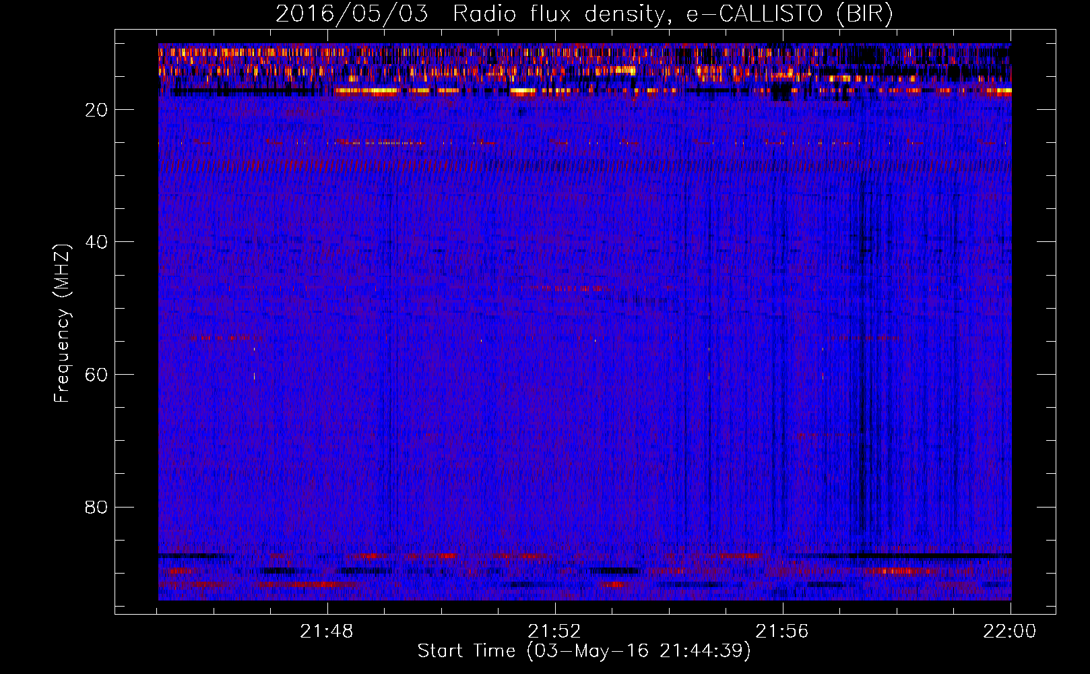Click the 22:00 time tick label
Screen dimensions: 1090x674
[x=1010, y=632]
